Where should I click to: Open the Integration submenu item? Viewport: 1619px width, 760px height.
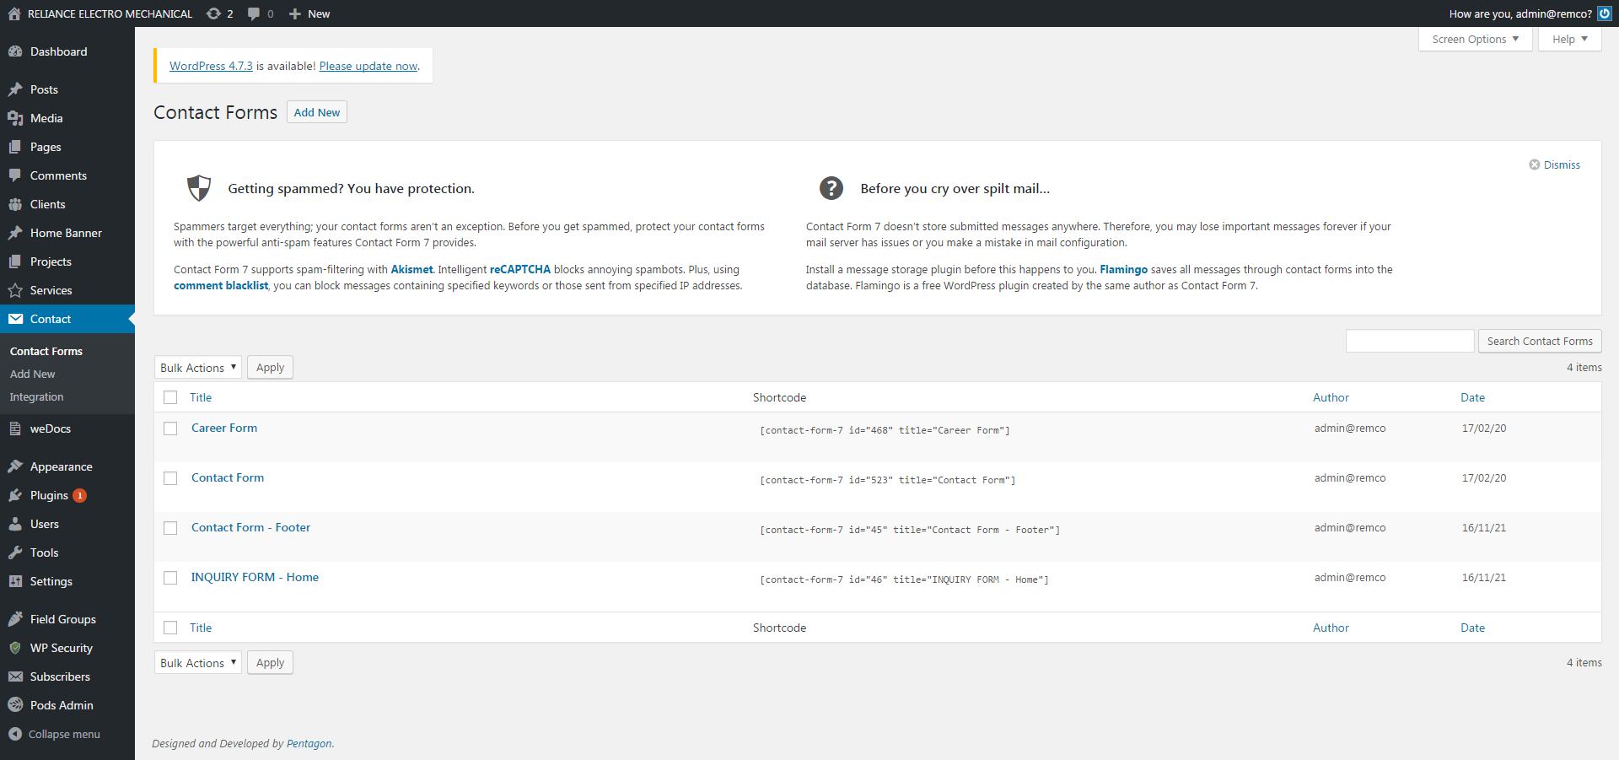[x=36, y=396]
